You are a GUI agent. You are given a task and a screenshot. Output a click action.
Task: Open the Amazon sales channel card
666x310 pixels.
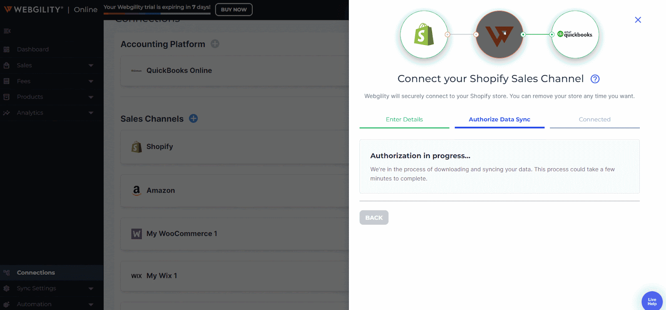tap(235, 191)
